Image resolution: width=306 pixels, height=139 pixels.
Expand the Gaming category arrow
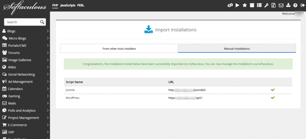coord(48,96)
